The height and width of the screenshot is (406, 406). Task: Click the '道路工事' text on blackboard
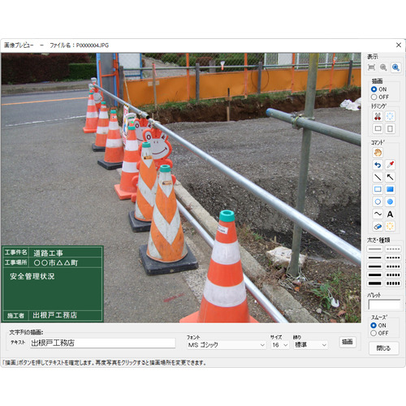[x=48, y=253]
